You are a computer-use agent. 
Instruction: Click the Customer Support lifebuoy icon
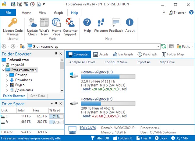click(x=70, y=23)
